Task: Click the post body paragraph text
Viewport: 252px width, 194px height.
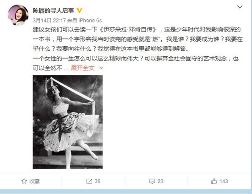Action: point(138,49)
